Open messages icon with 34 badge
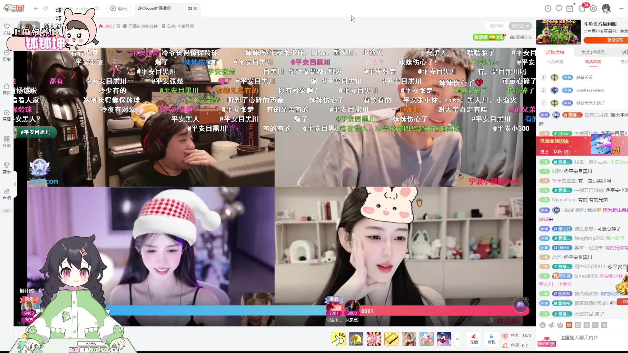Viewport: 628px width, 353px height. pos(583,8)
